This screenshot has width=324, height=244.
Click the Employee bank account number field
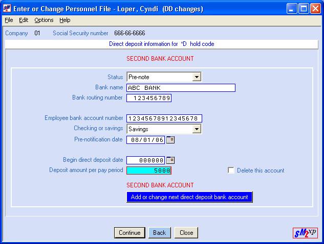tap(164, 118)
